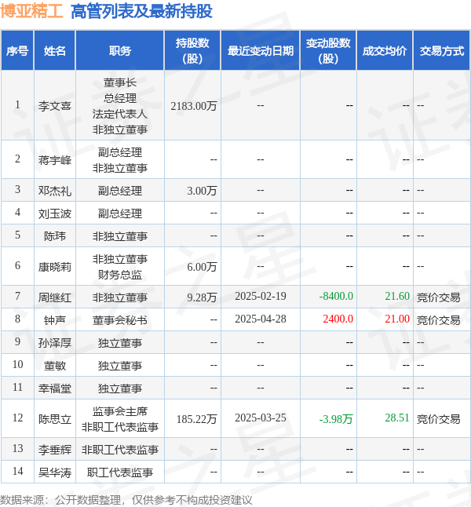
Task: Click the 财务总监 position text
Action: coord(120,275)
